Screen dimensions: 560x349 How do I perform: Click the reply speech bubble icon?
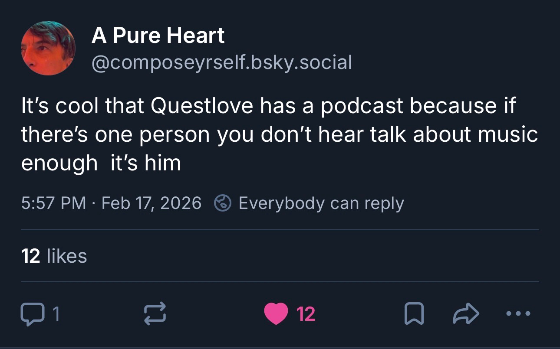pyautogui.click(x=31, y=313)
